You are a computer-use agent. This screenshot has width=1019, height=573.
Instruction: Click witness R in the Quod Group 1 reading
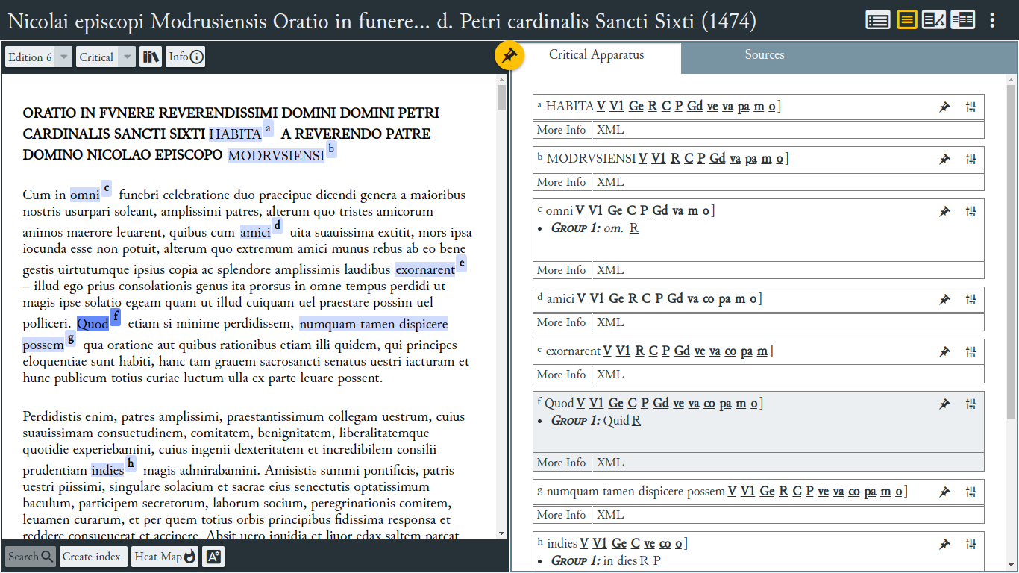click(636, 421)
